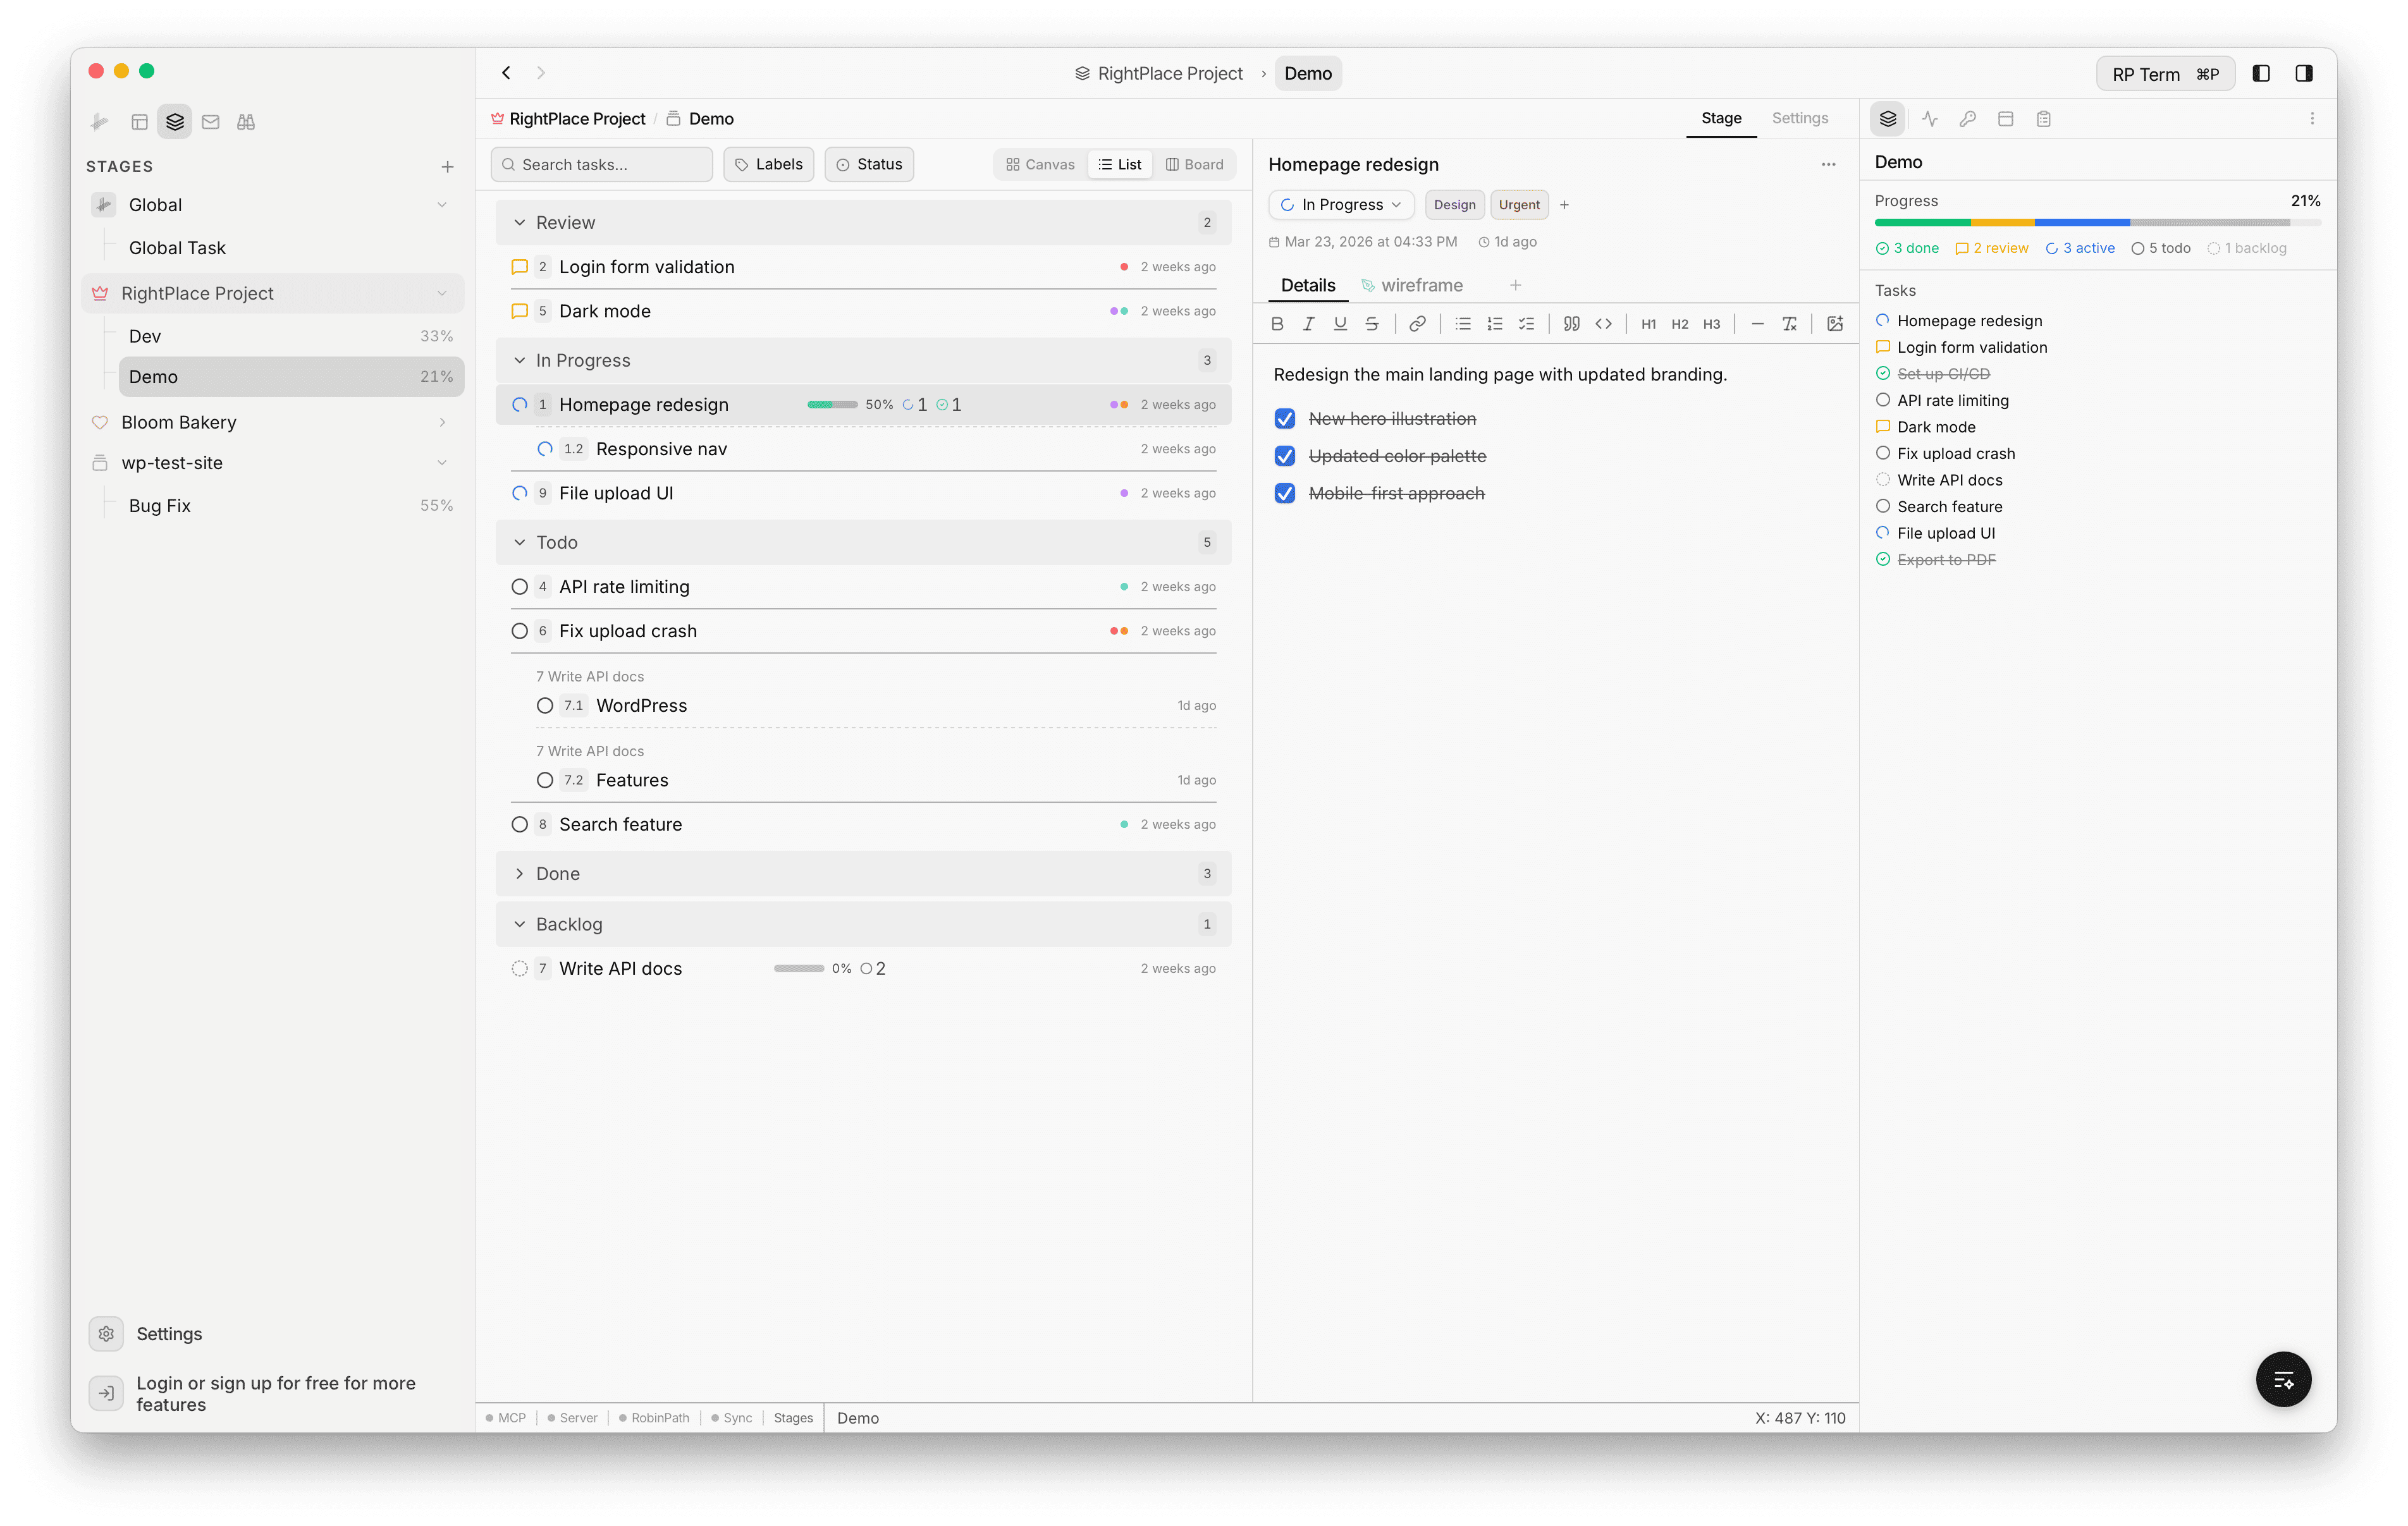Uncheck the New hero illustration checkbox
The width and height of the screenshot is (2408, 1526).
point(1285,419)
